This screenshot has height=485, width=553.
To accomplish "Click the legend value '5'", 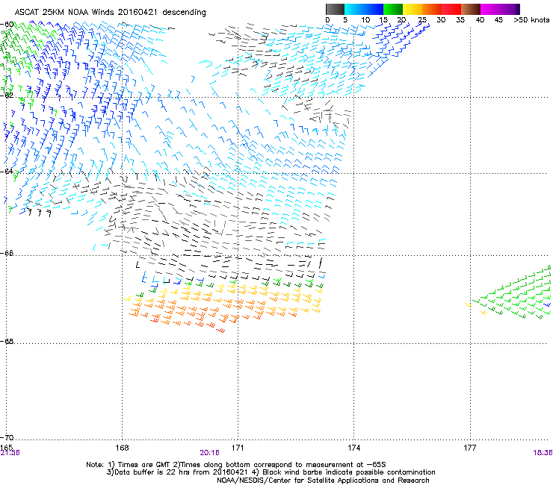I will click(345, 19).
